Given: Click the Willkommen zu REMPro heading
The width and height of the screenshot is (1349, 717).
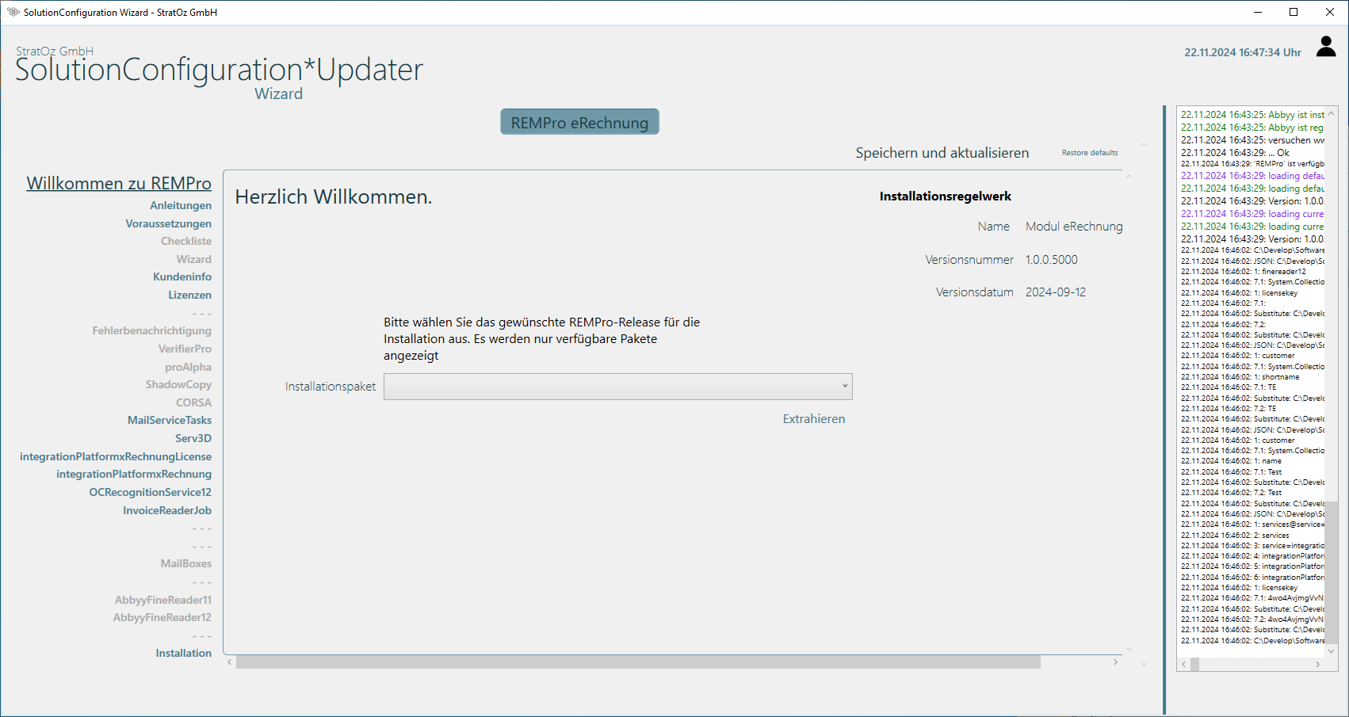Looking at the screenshot, I should point(119,184).
